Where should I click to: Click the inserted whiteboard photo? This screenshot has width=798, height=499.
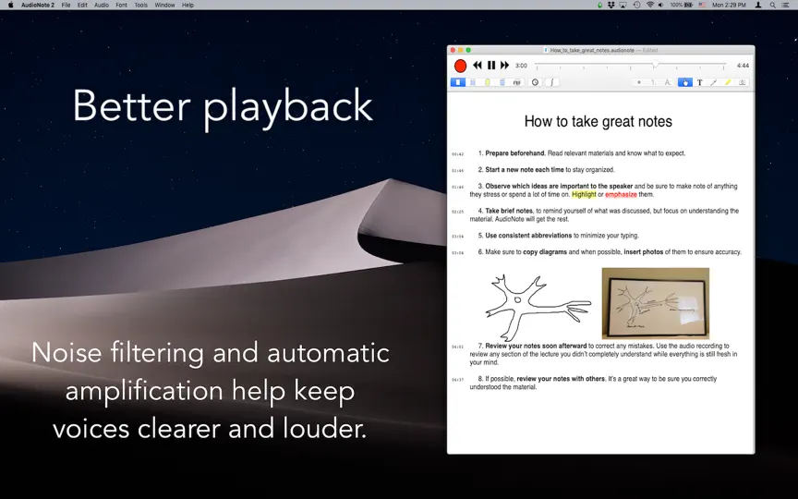tap(656, 303)
